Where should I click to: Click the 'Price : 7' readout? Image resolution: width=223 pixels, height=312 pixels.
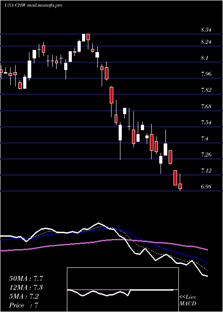click(24, 305)
